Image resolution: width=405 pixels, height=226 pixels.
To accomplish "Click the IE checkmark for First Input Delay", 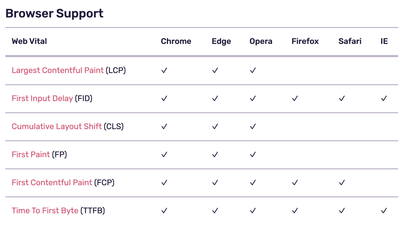I will click(x=384, y=98).
